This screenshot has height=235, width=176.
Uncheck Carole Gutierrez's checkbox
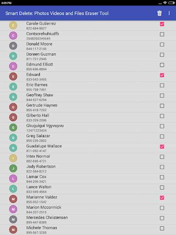coord(162,24)
